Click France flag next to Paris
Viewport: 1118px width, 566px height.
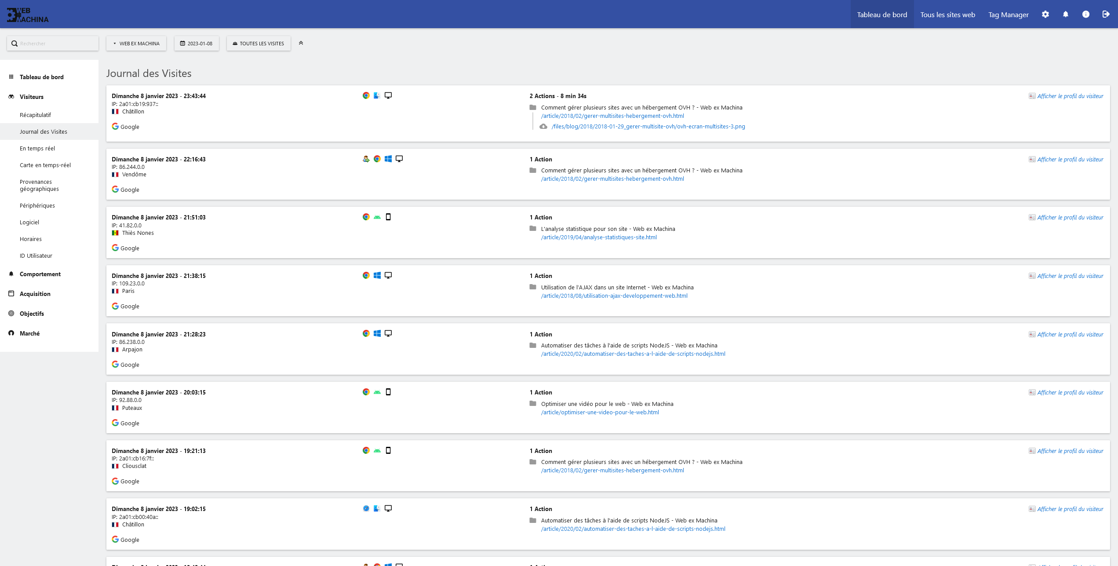pyautogui.click(x=115, y=291)
